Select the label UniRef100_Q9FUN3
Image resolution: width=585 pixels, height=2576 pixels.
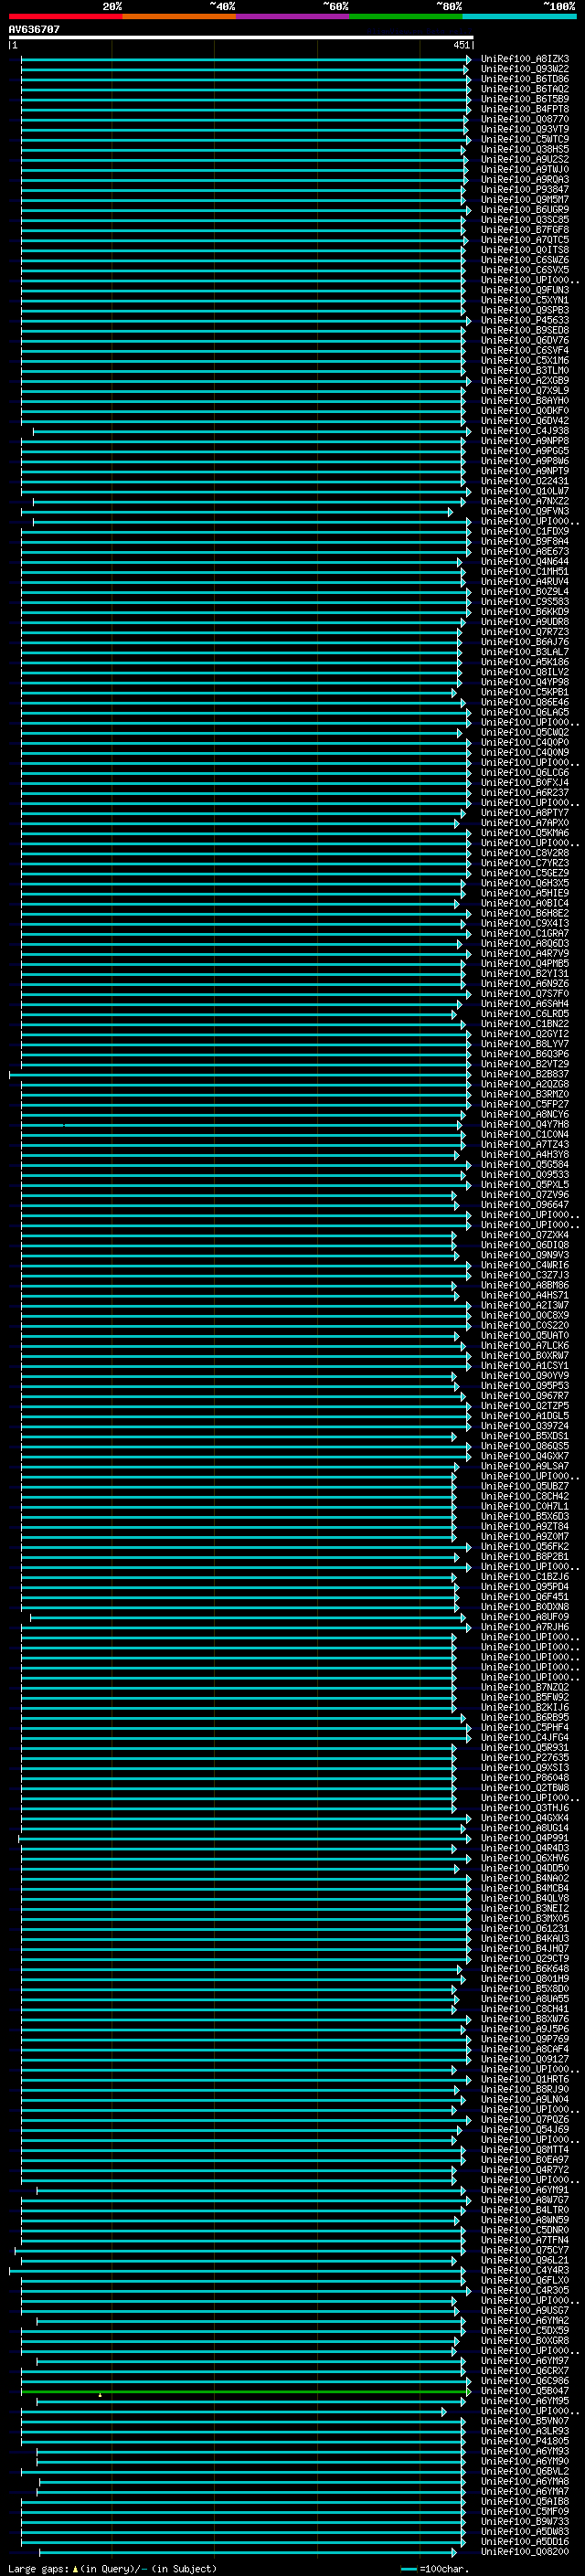pyautogui.click(x=525, y=290)
